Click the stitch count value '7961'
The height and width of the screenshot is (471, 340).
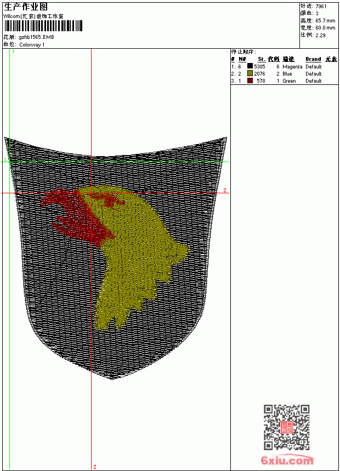click(321, 7)
